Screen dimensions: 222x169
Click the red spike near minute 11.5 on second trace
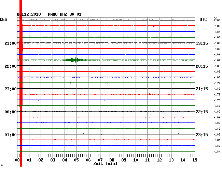tap(154, 26)
